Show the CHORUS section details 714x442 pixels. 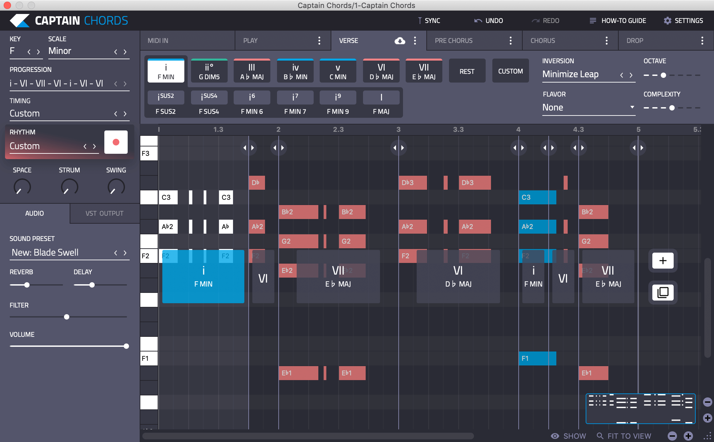607,41
